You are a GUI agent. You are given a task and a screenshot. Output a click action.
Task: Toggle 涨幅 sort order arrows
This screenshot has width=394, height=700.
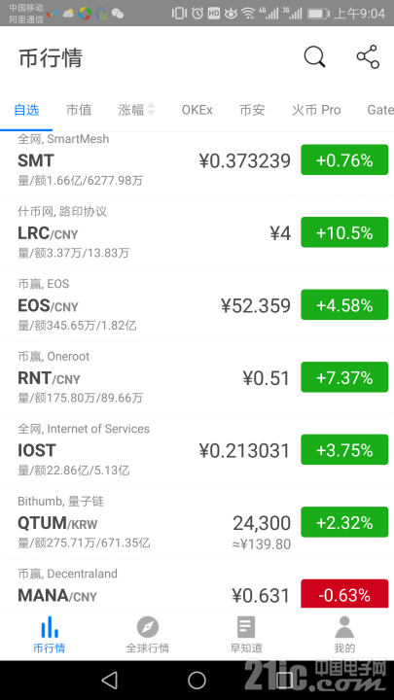point(151,109)
